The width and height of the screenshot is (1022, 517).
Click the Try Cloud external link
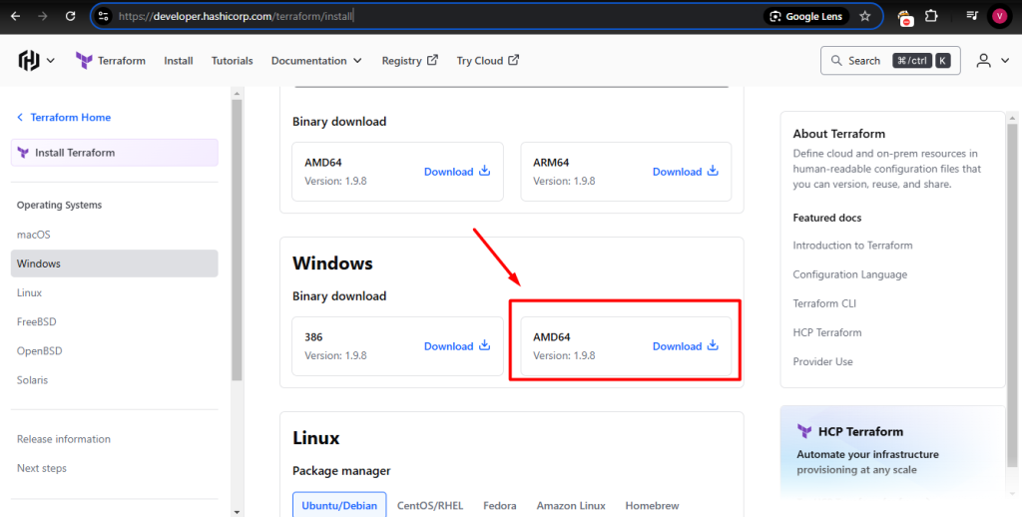pyautogui.click(x=487, y=61)
